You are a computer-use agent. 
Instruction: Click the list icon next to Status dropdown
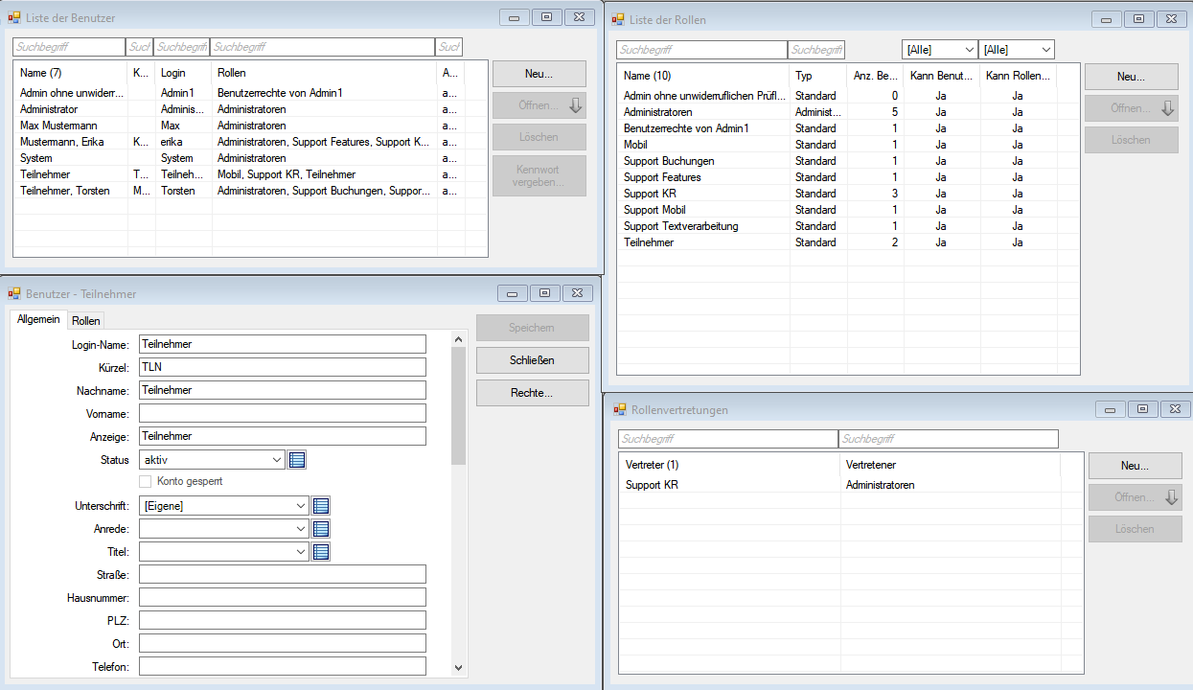(x=297, y=460)
